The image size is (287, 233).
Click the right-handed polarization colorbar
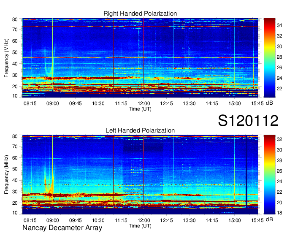(x=269, y=58)
